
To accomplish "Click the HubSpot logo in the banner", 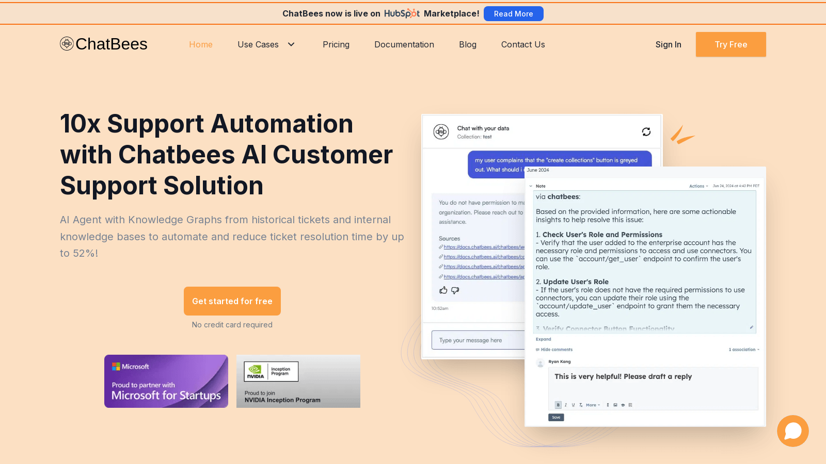I will pos(402,13).
